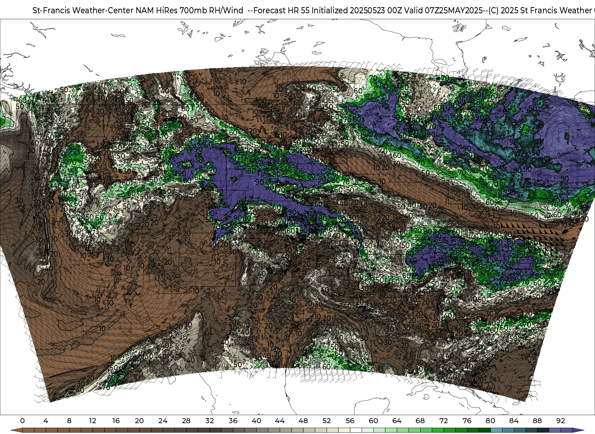Click the colorbar label '0'
The image size is (595, 434).
click(22, 421)
